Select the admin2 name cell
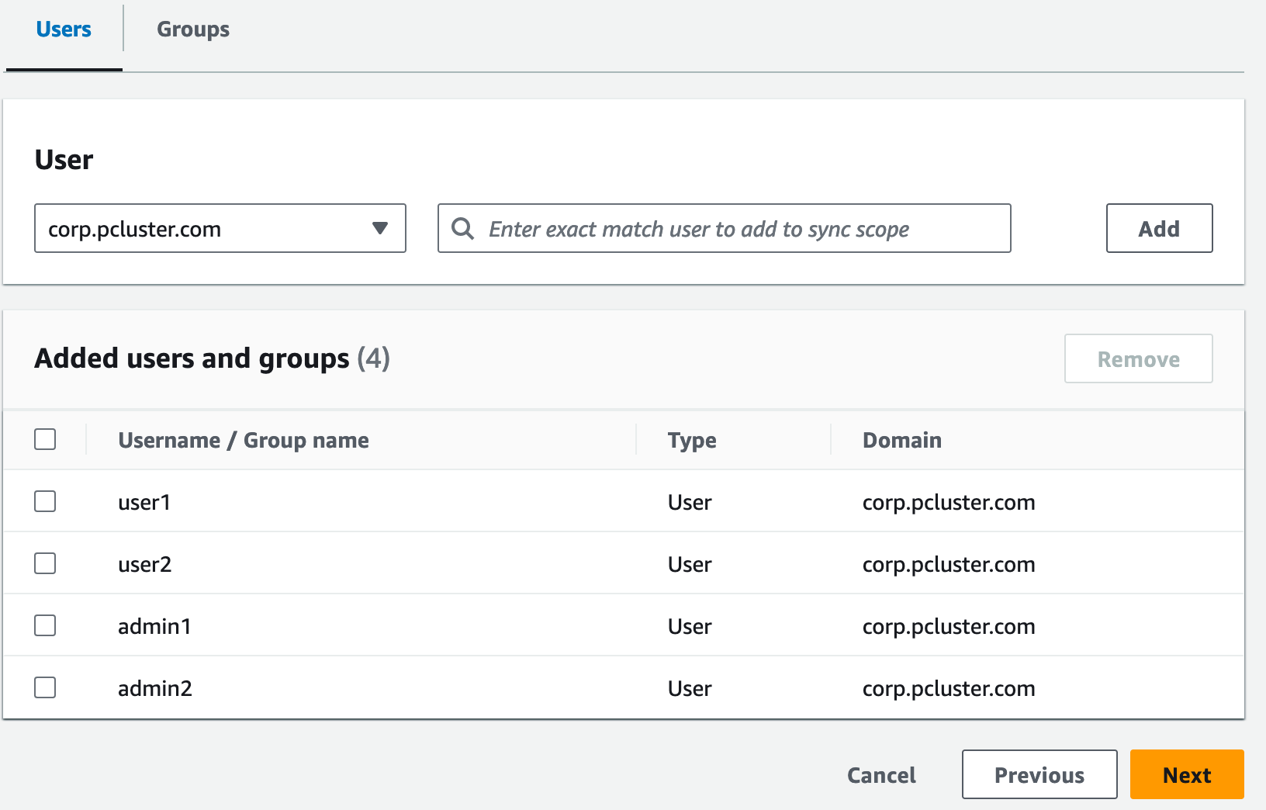Image resolution: width=1266 pixels, height=810 pixels. [154, 688]
